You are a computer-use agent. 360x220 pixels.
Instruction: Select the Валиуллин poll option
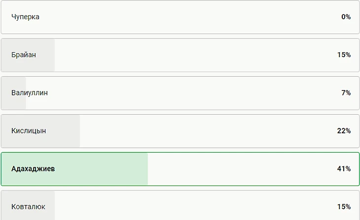[x=180, y=93]
